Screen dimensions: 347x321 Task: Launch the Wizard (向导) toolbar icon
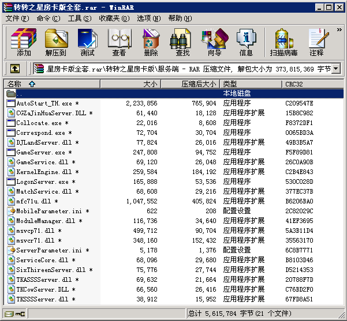pyautogui.click(x=214, y=42)
